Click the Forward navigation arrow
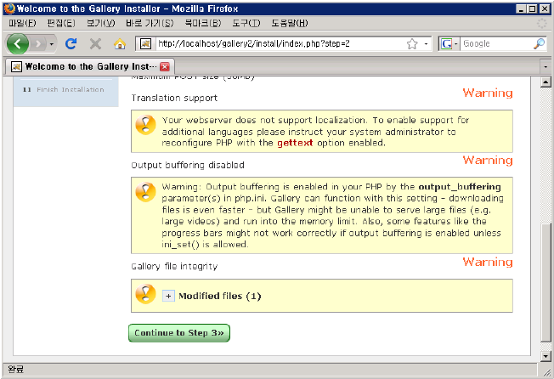The width and height of the screenshot is (554, 379). pyautogui.click(x=37, y=44)
